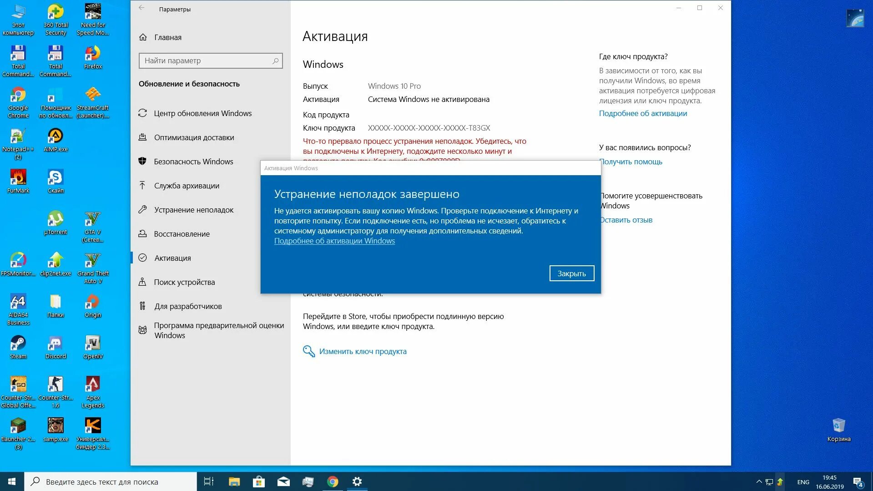Screen dimensions: 873x491
Task: Open Microsoft Store from the taskbar
Action: [259, 481]
